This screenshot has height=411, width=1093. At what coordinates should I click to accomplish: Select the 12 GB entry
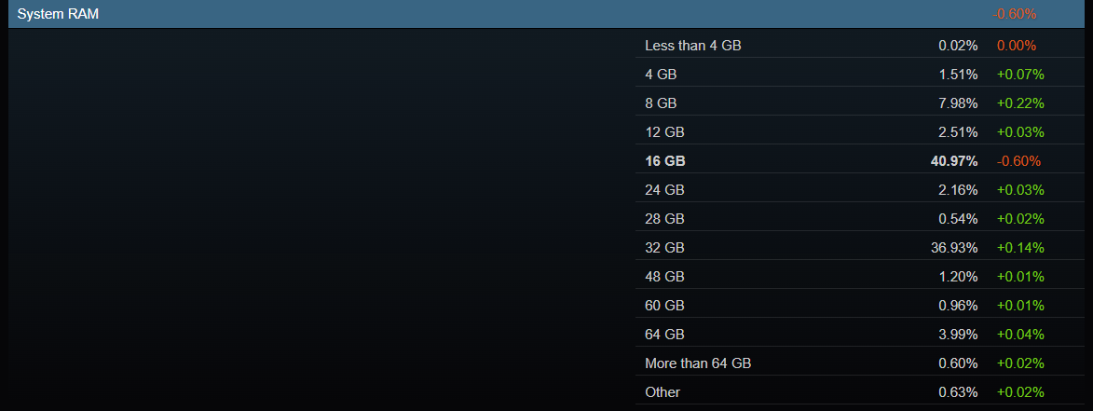point(860,132)
